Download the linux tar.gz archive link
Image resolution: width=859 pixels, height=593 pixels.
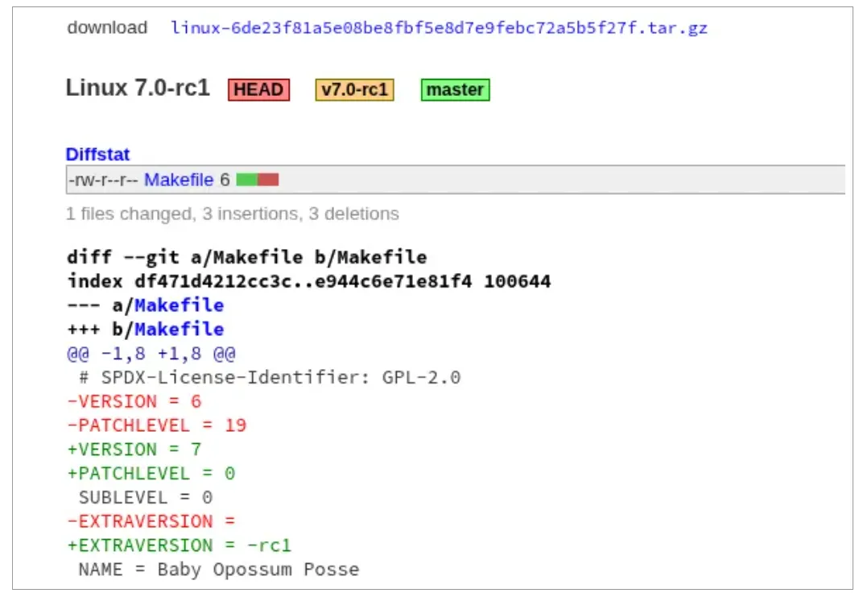(439, 27)
